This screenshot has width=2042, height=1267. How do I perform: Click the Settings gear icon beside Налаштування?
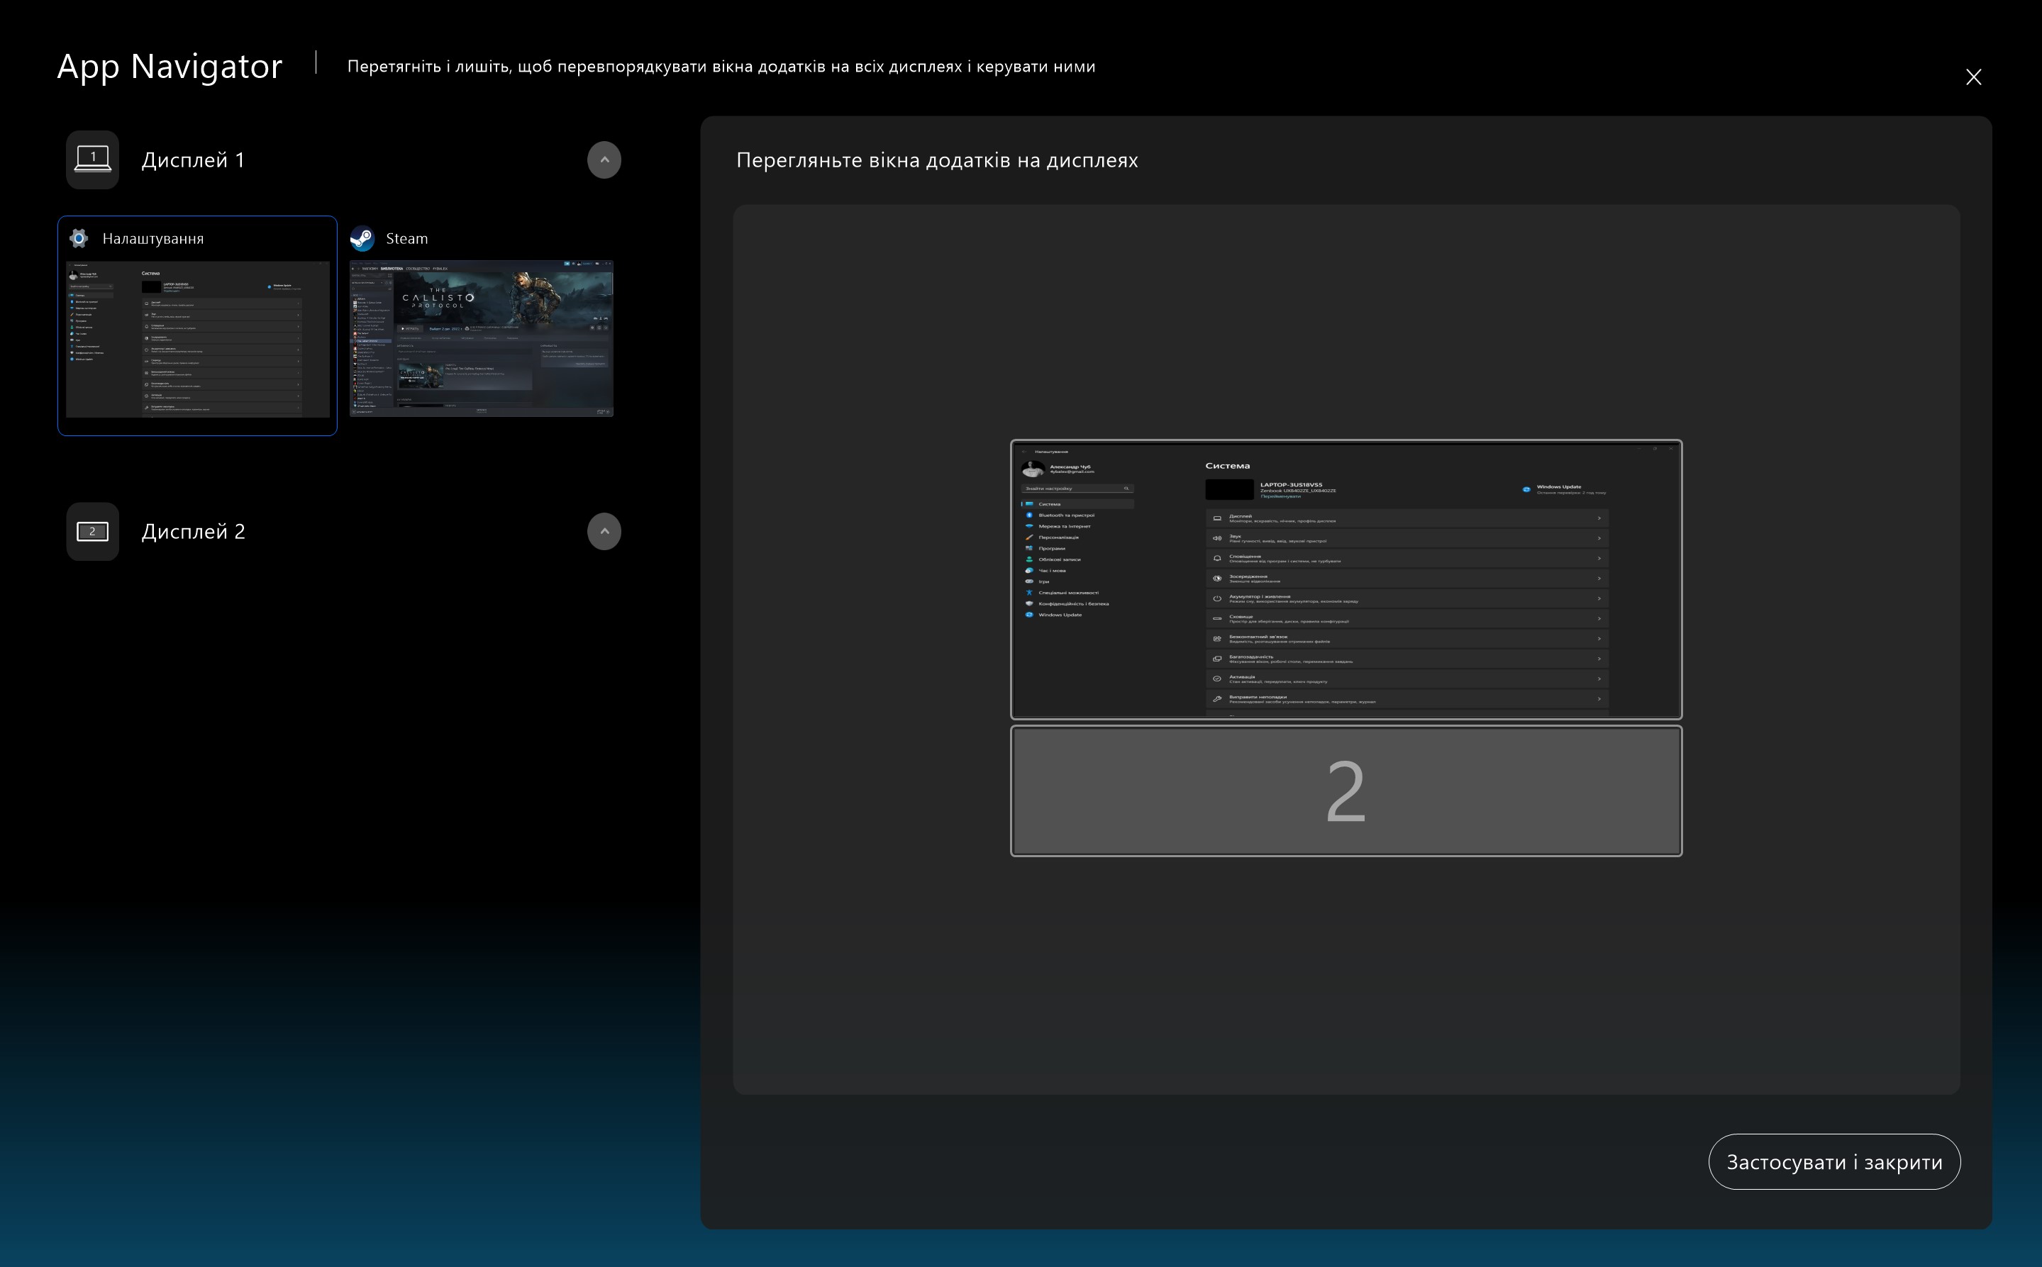click(79, 239)
